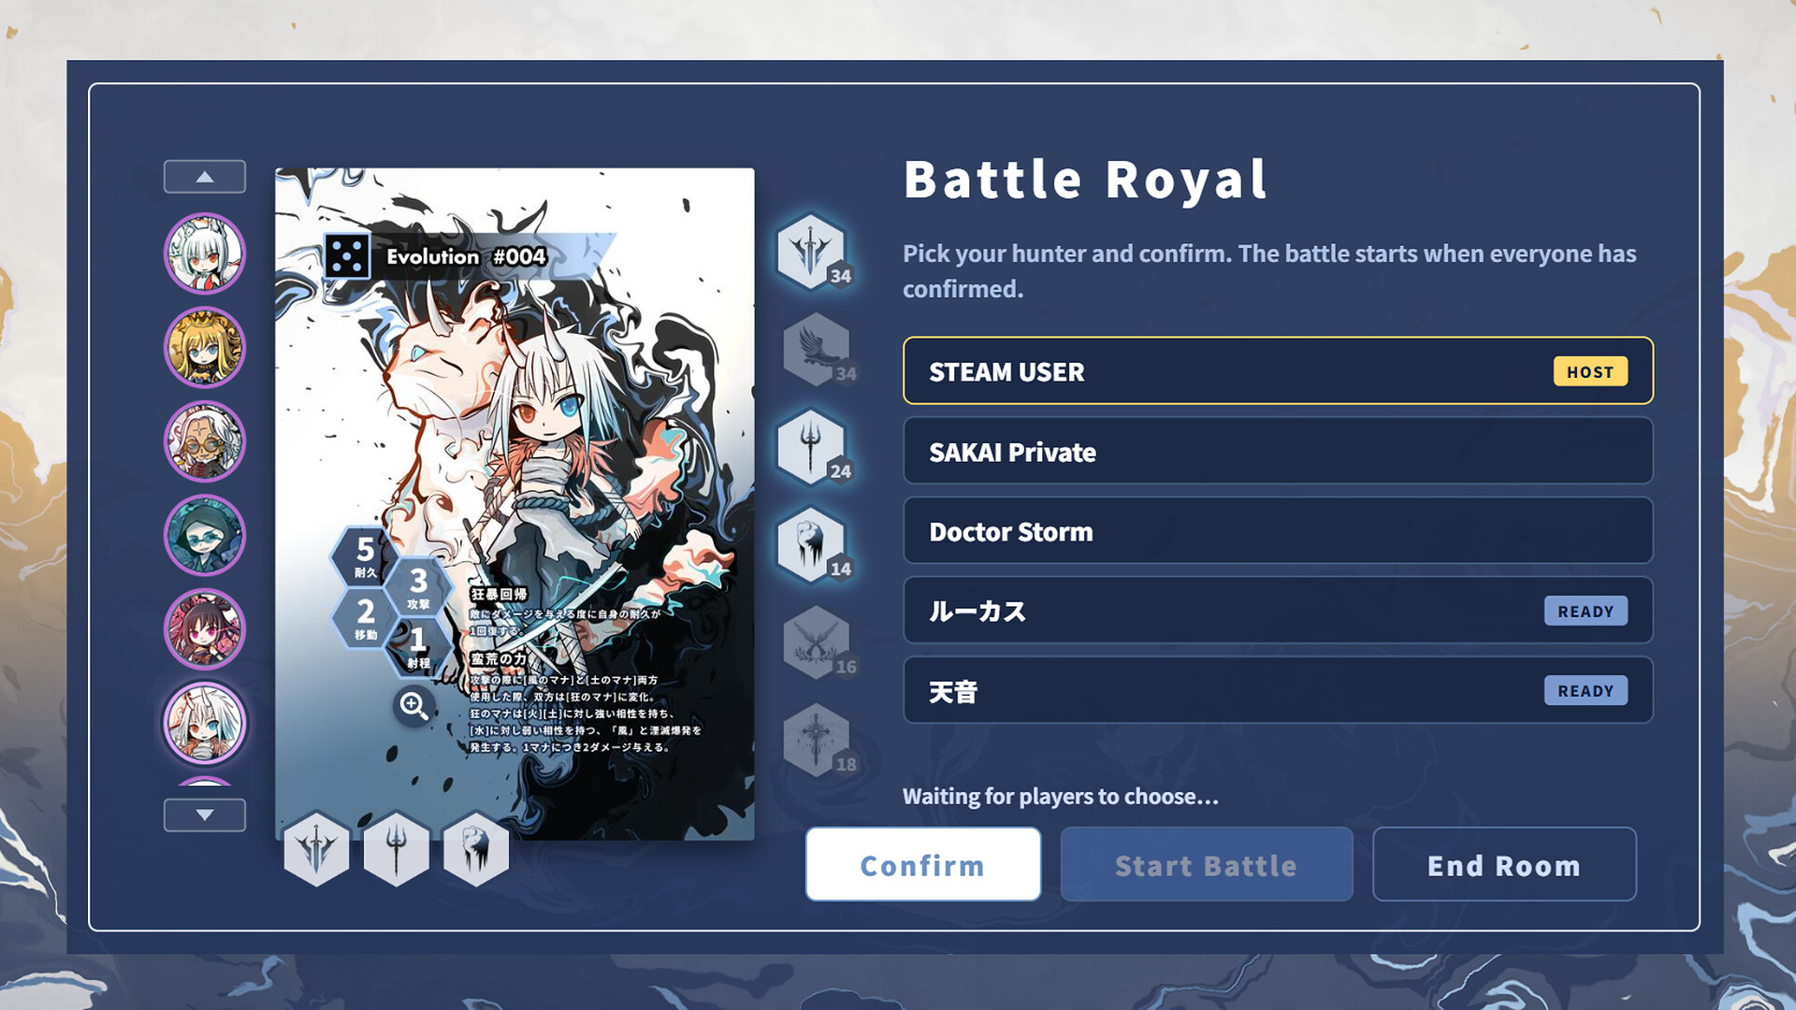Click End Room to close the lobby

1504,865
